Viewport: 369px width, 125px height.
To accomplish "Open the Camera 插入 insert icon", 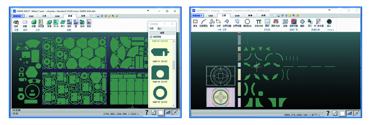I will click(329, 23).
